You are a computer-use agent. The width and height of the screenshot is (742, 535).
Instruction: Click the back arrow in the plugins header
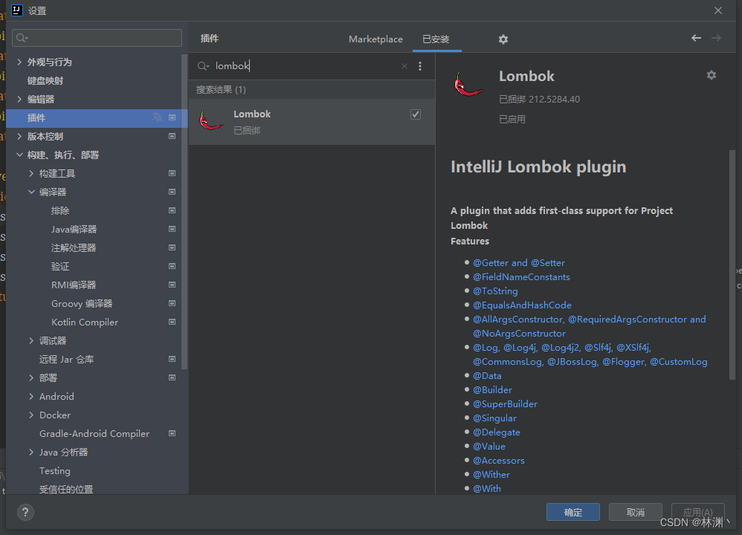click(696, 38)
